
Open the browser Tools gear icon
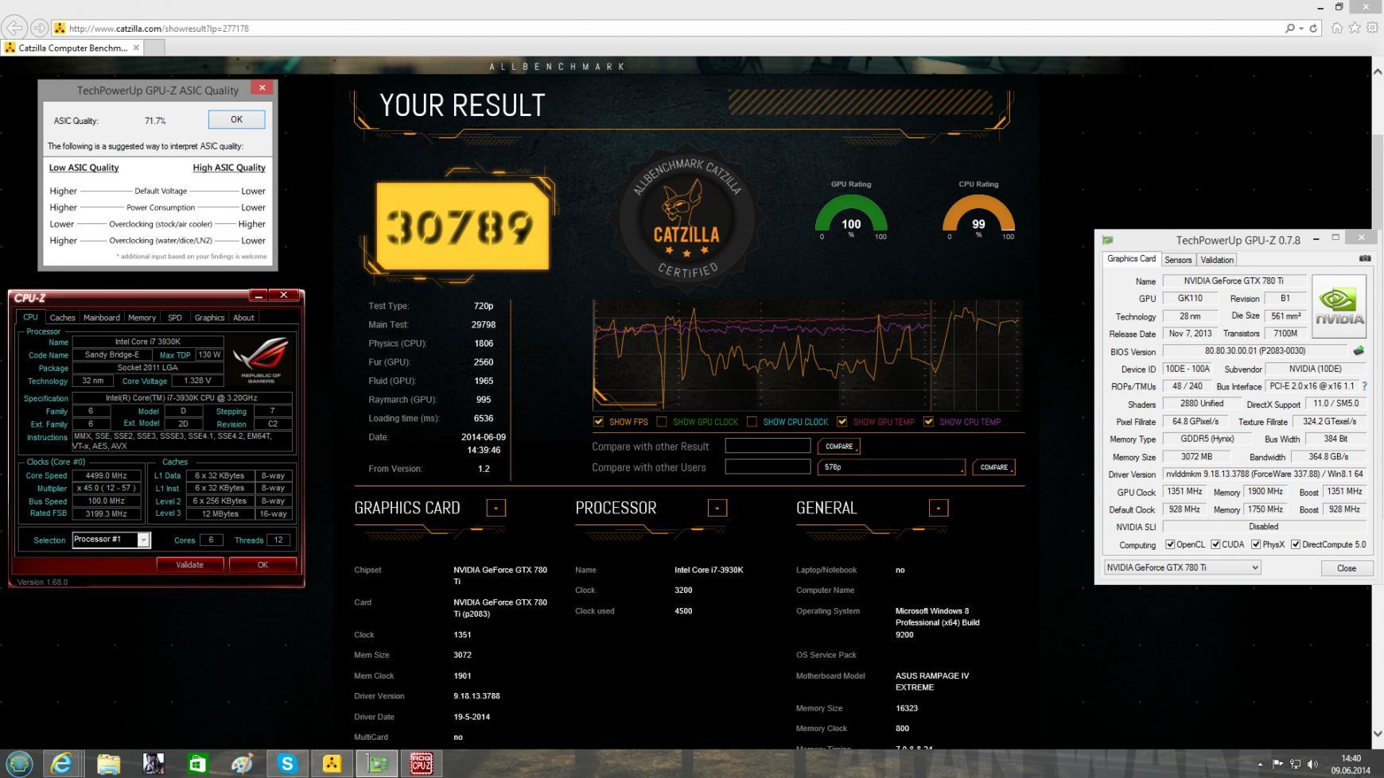point(1373,28)
